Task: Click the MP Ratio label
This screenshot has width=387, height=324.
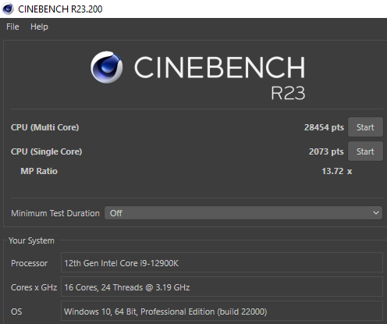Action: [x=39, y=171]
